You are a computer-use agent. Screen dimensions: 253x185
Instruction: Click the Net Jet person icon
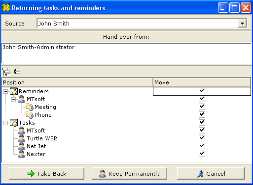[22, 146]
